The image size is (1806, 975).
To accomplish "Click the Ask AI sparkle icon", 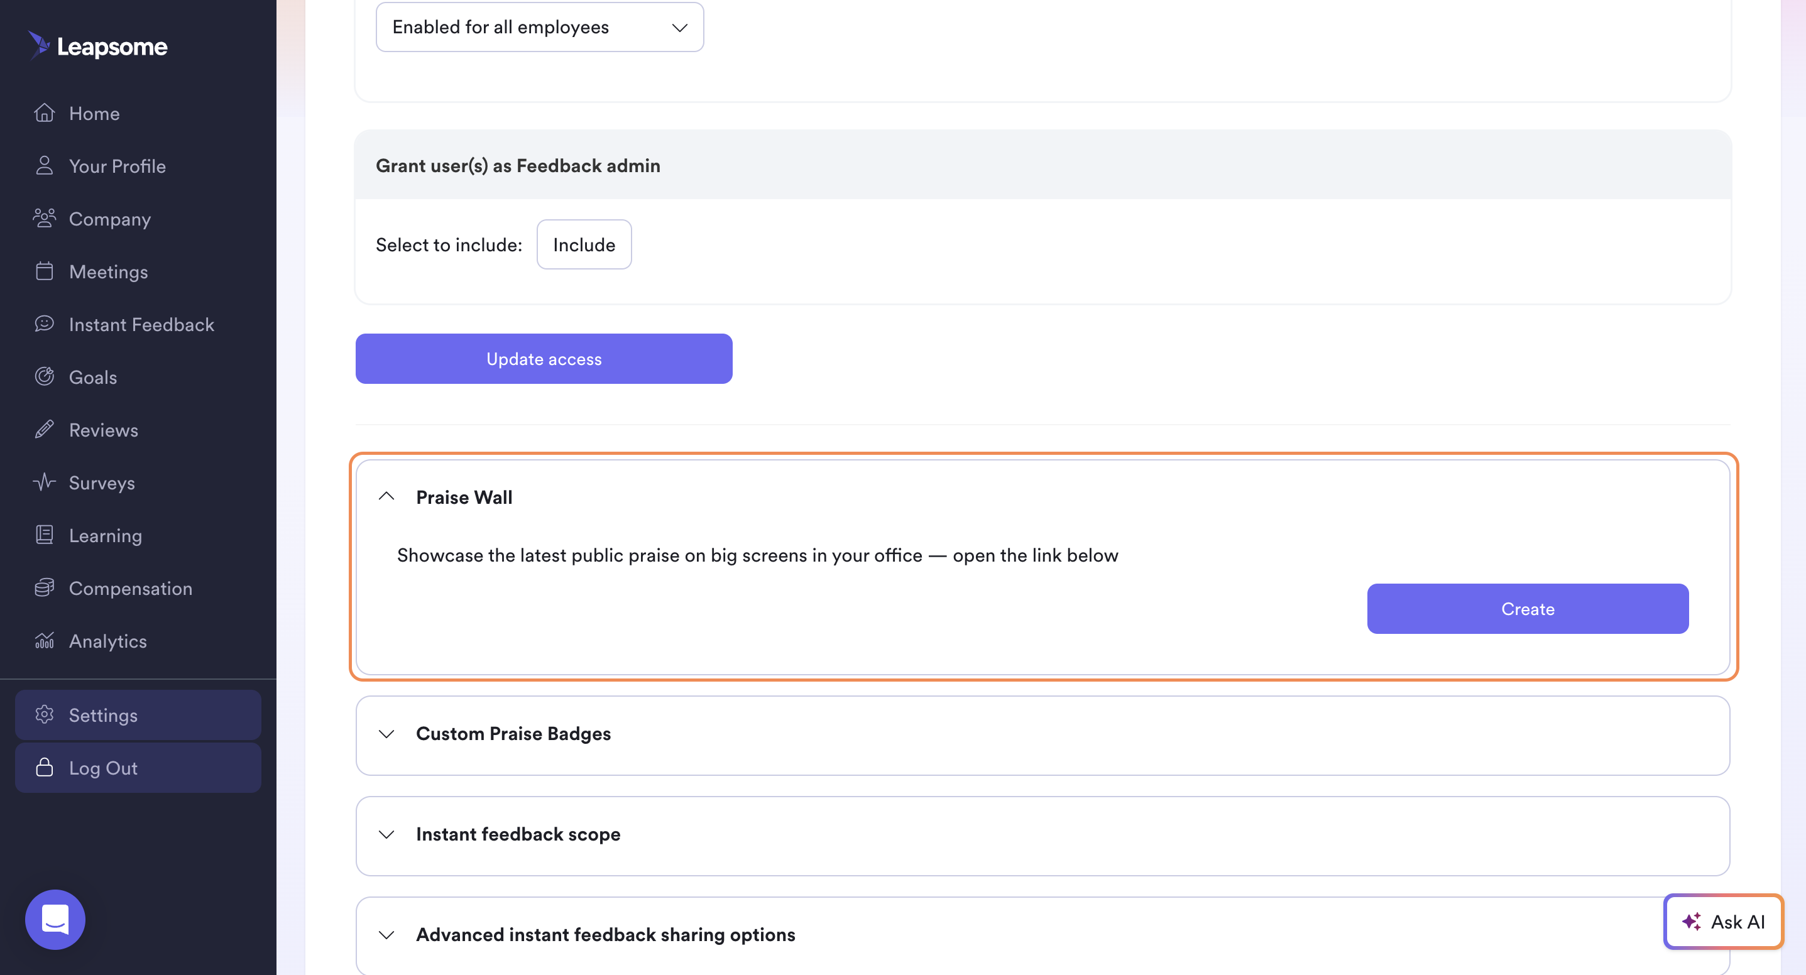I will click(x=1691, y=921).
